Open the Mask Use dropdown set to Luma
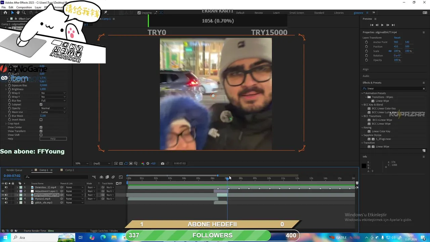 coord(53,112)
